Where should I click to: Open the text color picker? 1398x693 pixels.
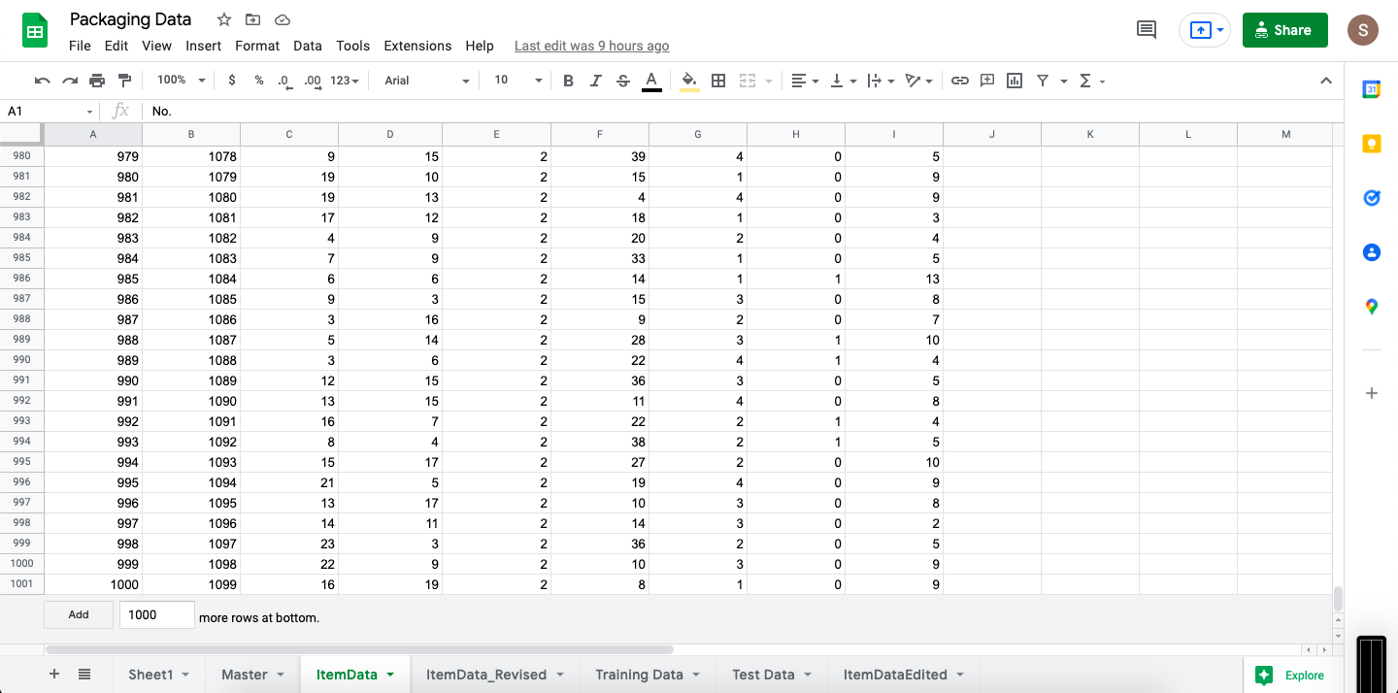point(651,81)
